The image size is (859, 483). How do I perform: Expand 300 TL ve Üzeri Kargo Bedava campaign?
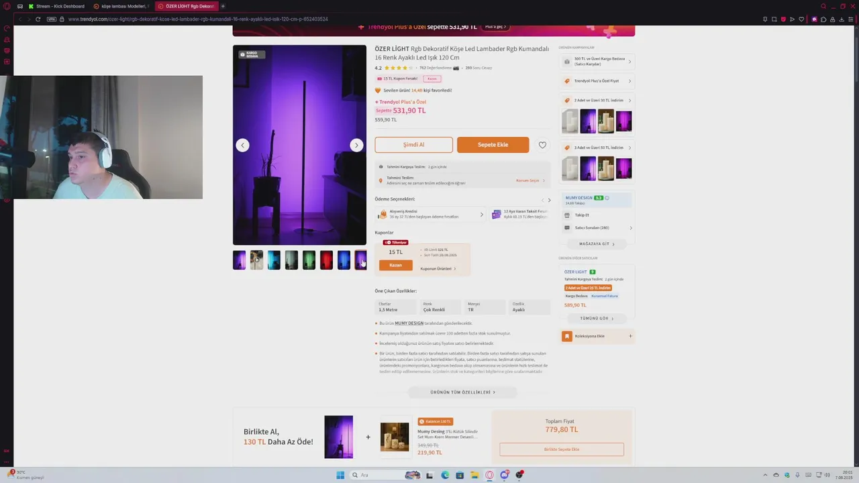(x=597, y=61)
